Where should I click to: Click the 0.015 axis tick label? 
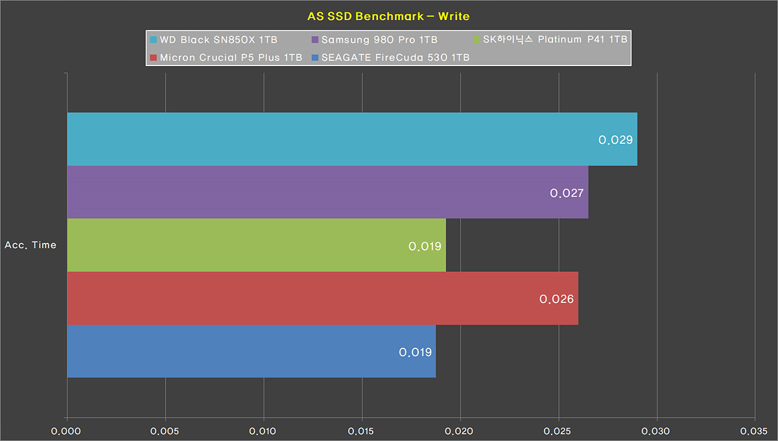(x=362, y=431)
